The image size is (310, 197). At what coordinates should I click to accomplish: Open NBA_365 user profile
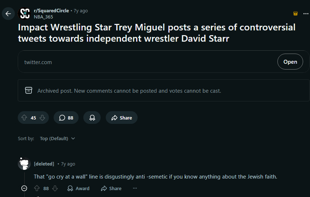pos(43,17)
